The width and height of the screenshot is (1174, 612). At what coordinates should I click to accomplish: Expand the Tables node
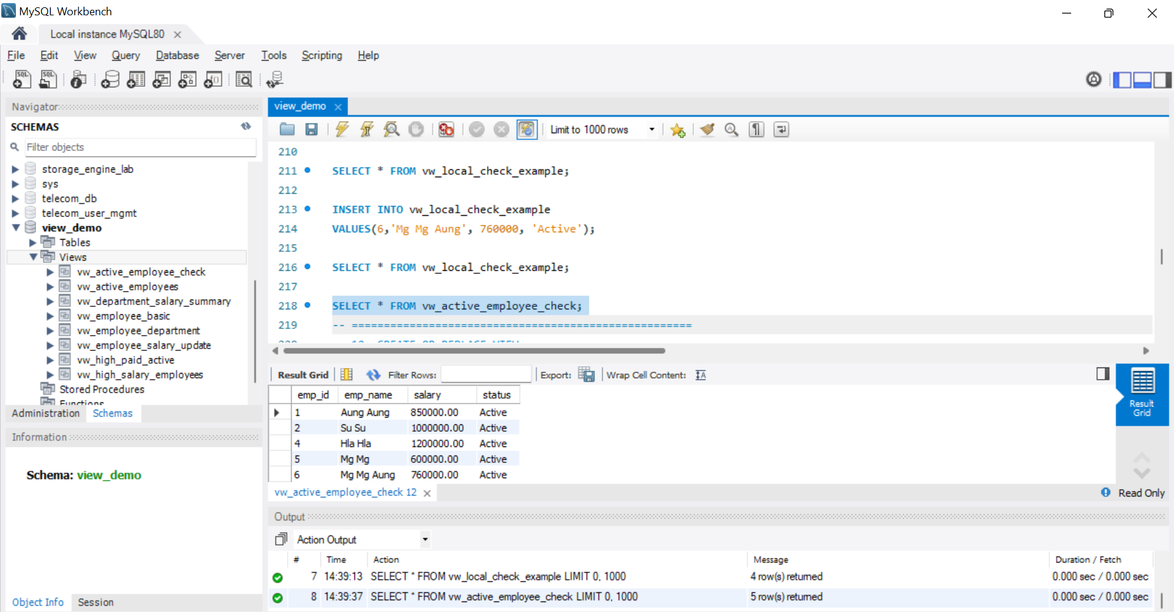33,243
